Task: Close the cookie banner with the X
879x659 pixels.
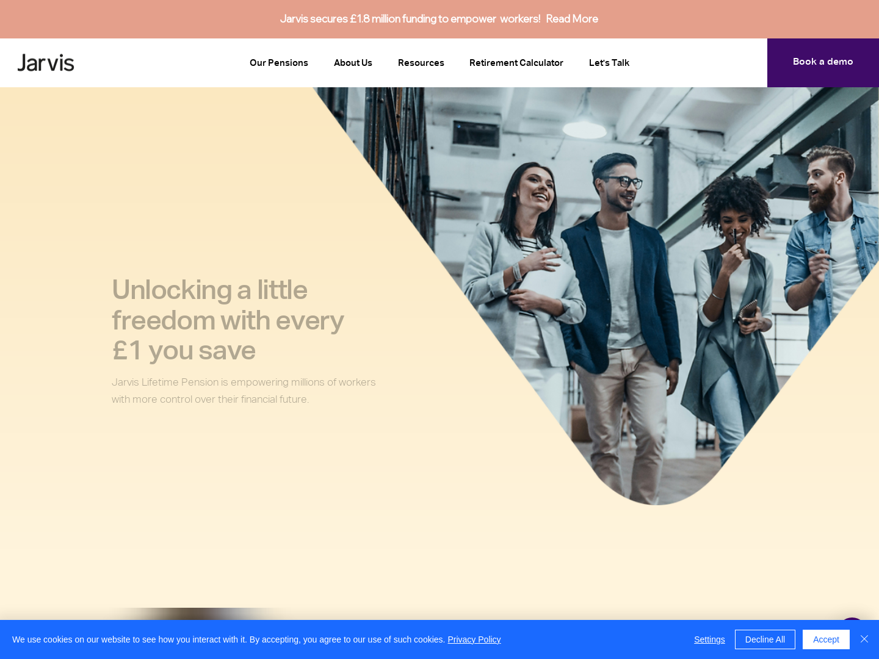Action: (x=864, y=639)
